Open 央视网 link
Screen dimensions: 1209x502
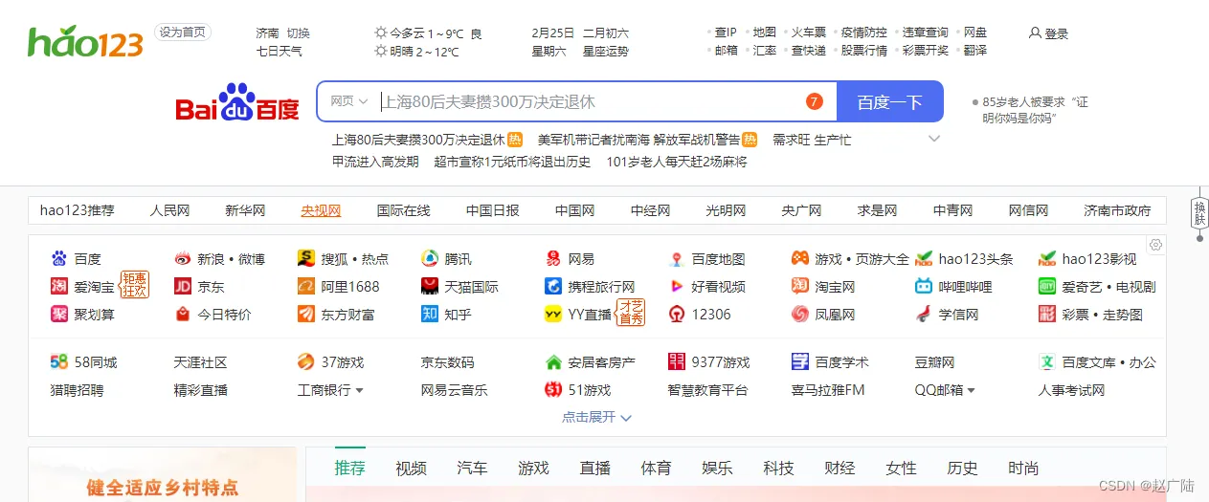click(x=321, y=210)
